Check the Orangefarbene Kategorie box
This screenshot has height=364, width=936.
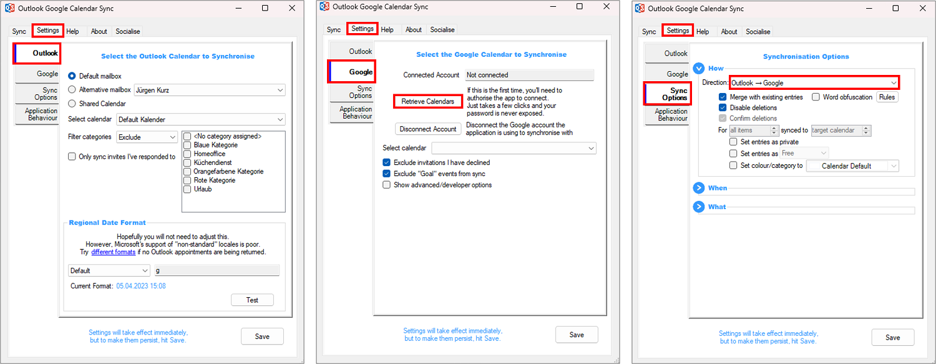coord(188,171)
